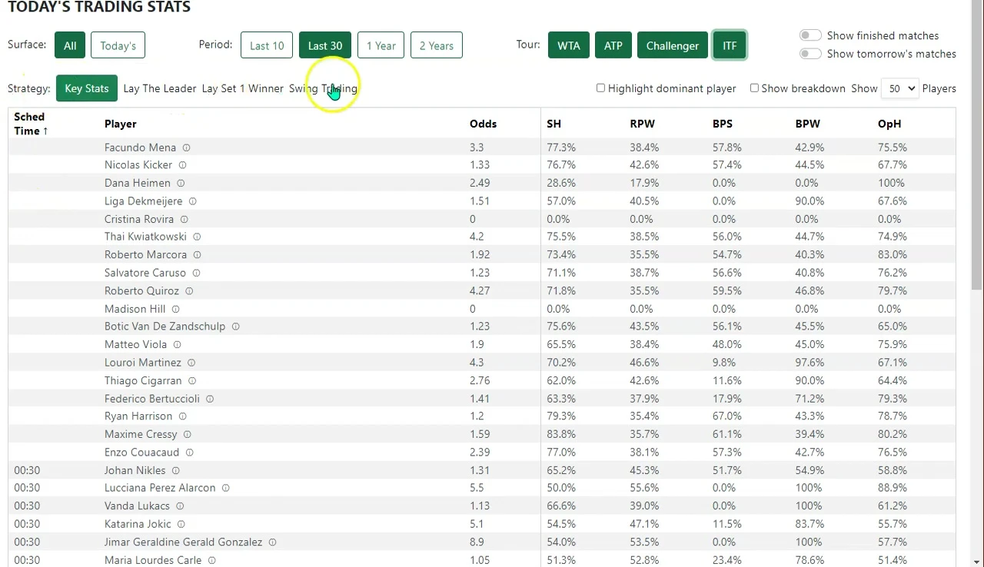
Task: Click info icon beside Maxime Cressy
Action: (187, 434)
